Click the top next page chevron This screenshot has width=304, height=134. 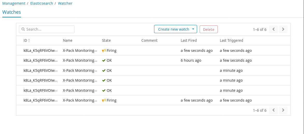[283, 29]
